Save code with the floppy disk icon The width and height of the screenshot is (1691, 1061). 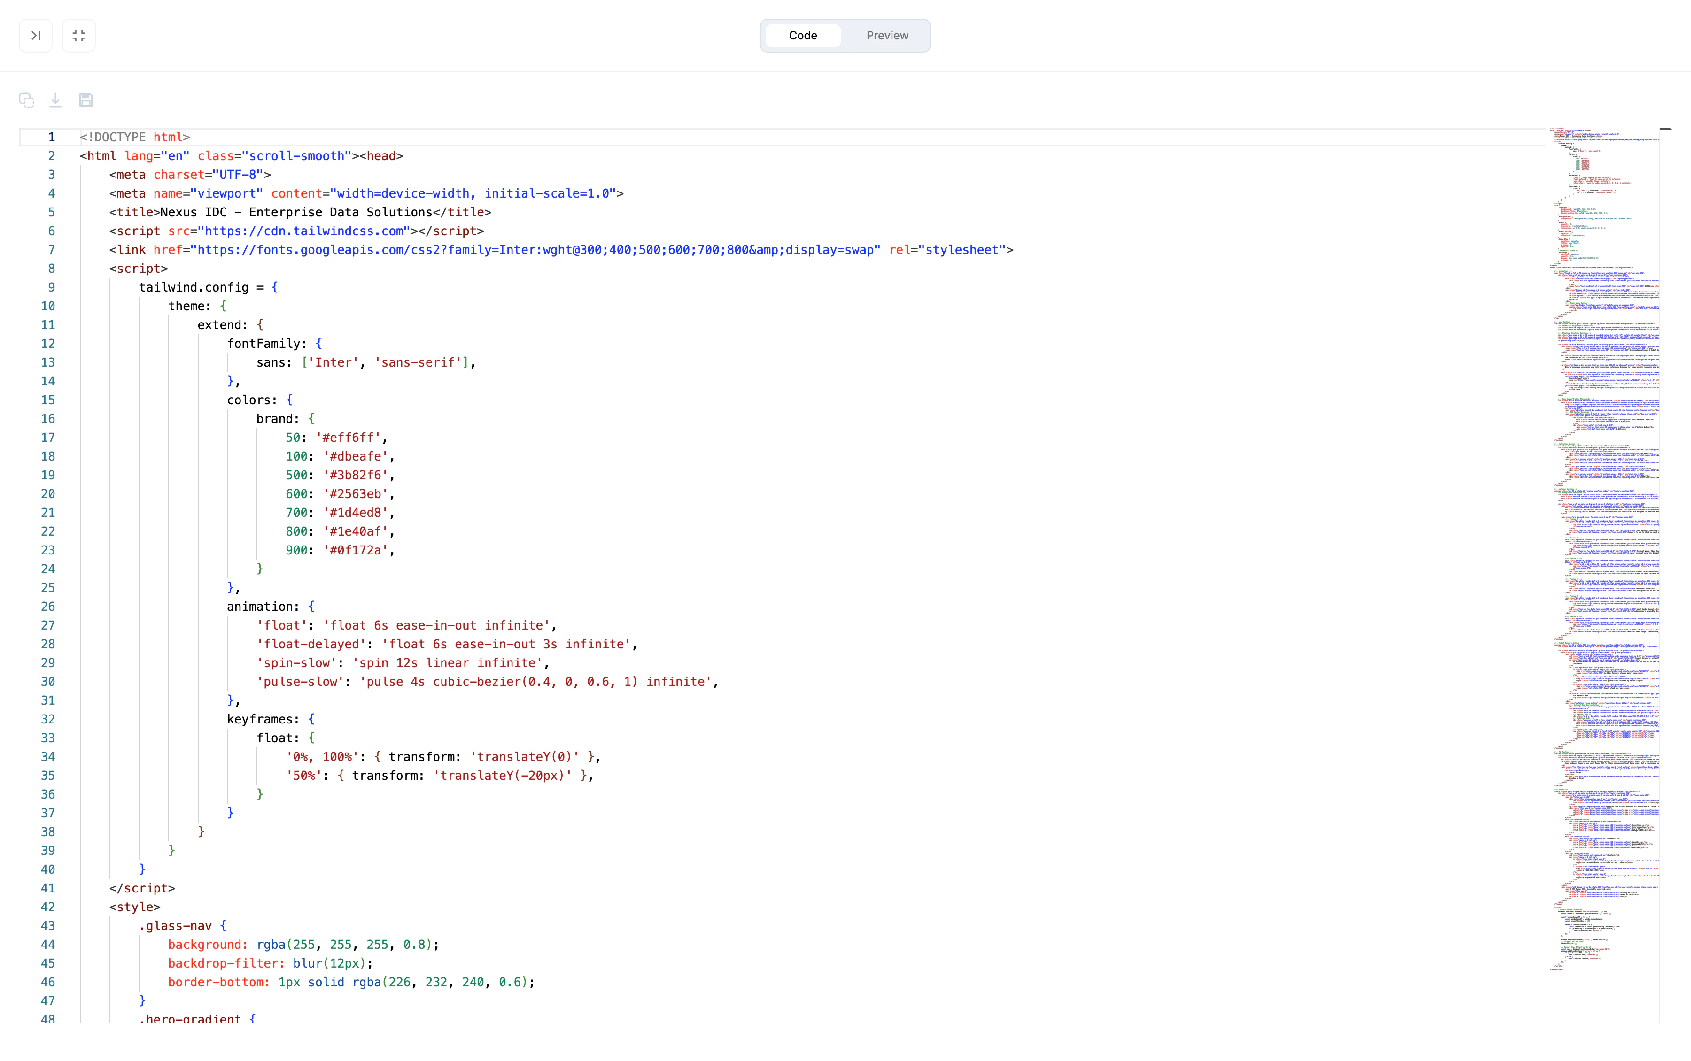coord(85,100)
